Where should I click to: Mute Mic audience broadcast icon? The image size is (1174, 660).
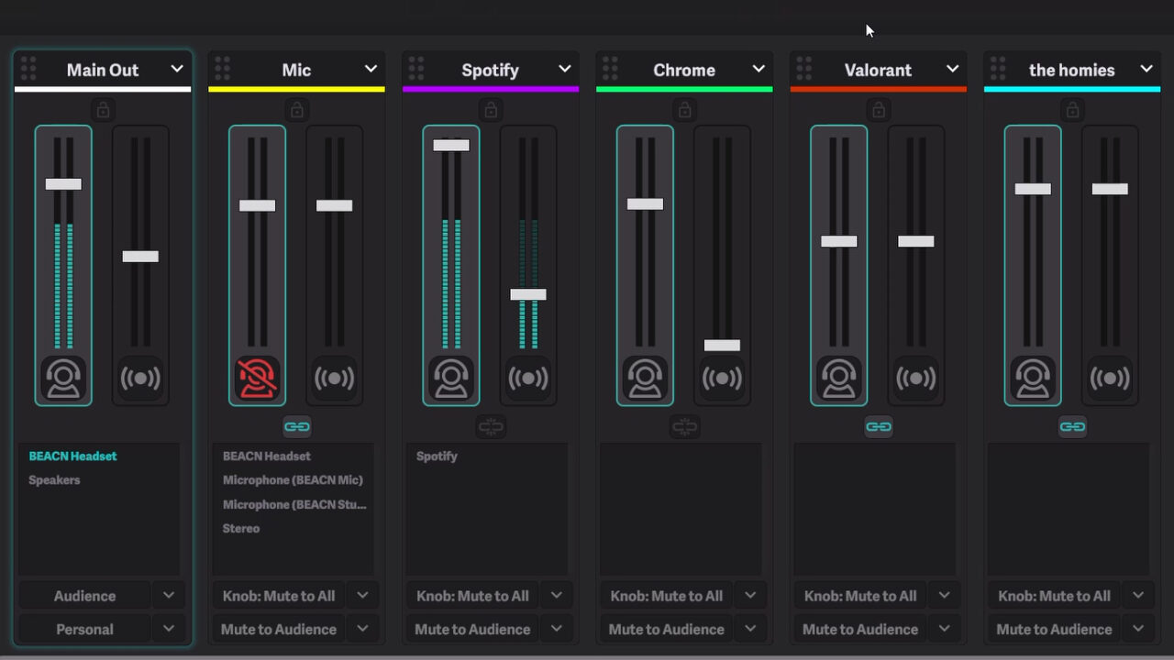[x=334, y=378]
